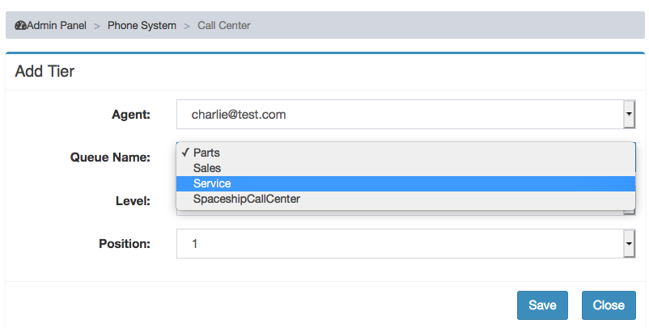649x328 pixels.
Task: Click the Agent field label
Action: 131,115
